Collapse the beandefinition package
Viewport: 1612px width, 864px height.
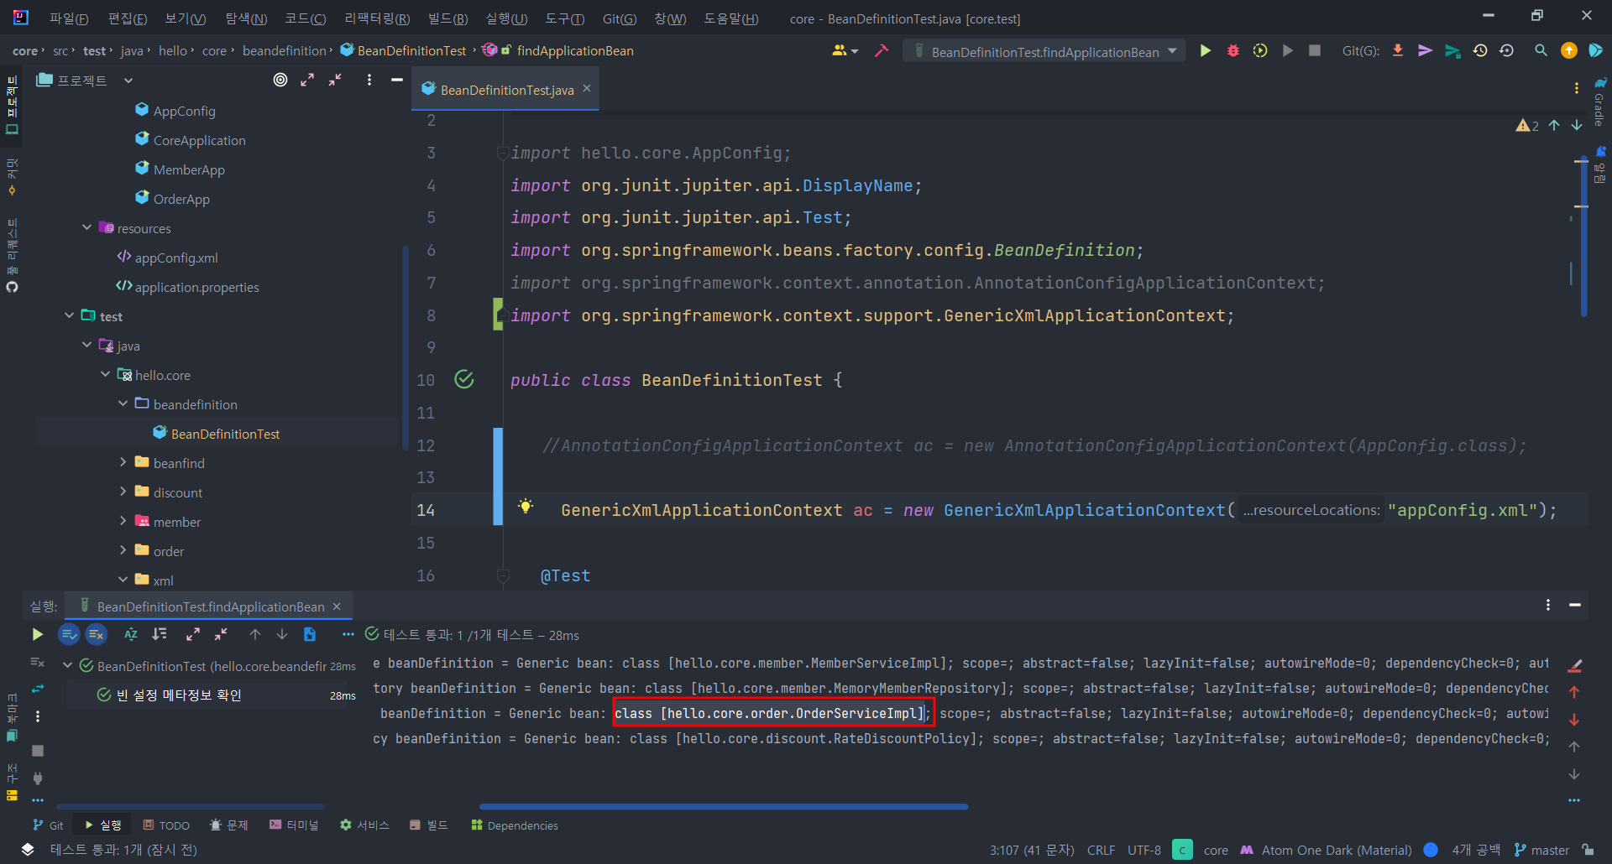pos(123,403)
